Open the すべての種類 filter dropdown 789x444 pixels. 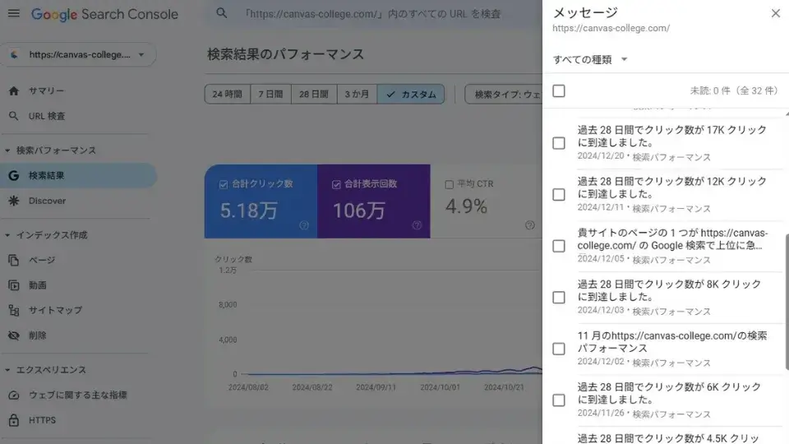click(590, 59)
